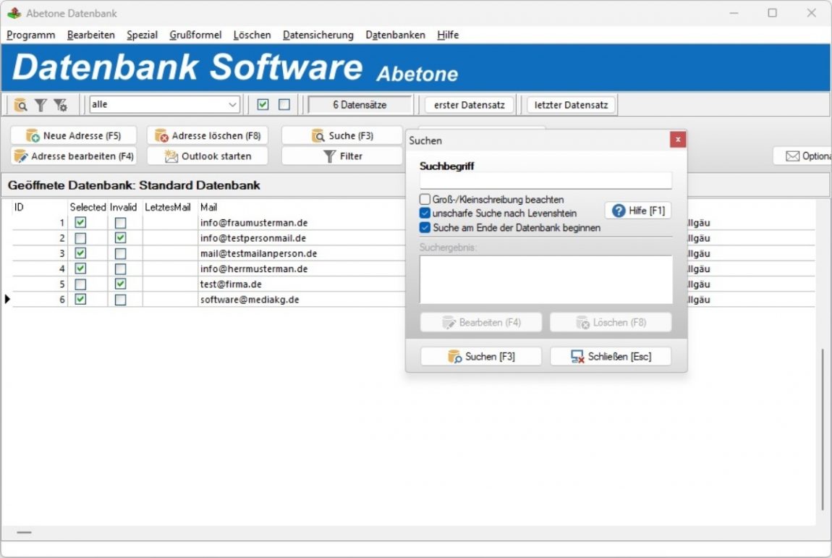Click Suchen [F3] button in dialog
Screen dimensions: 832x558
click(x=481, y=356)
